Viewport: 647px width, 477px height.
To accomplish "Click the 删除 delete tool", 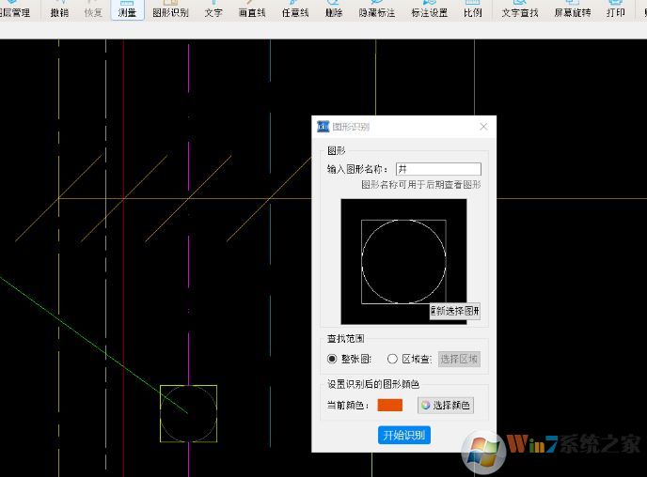I will pos(334,12).
